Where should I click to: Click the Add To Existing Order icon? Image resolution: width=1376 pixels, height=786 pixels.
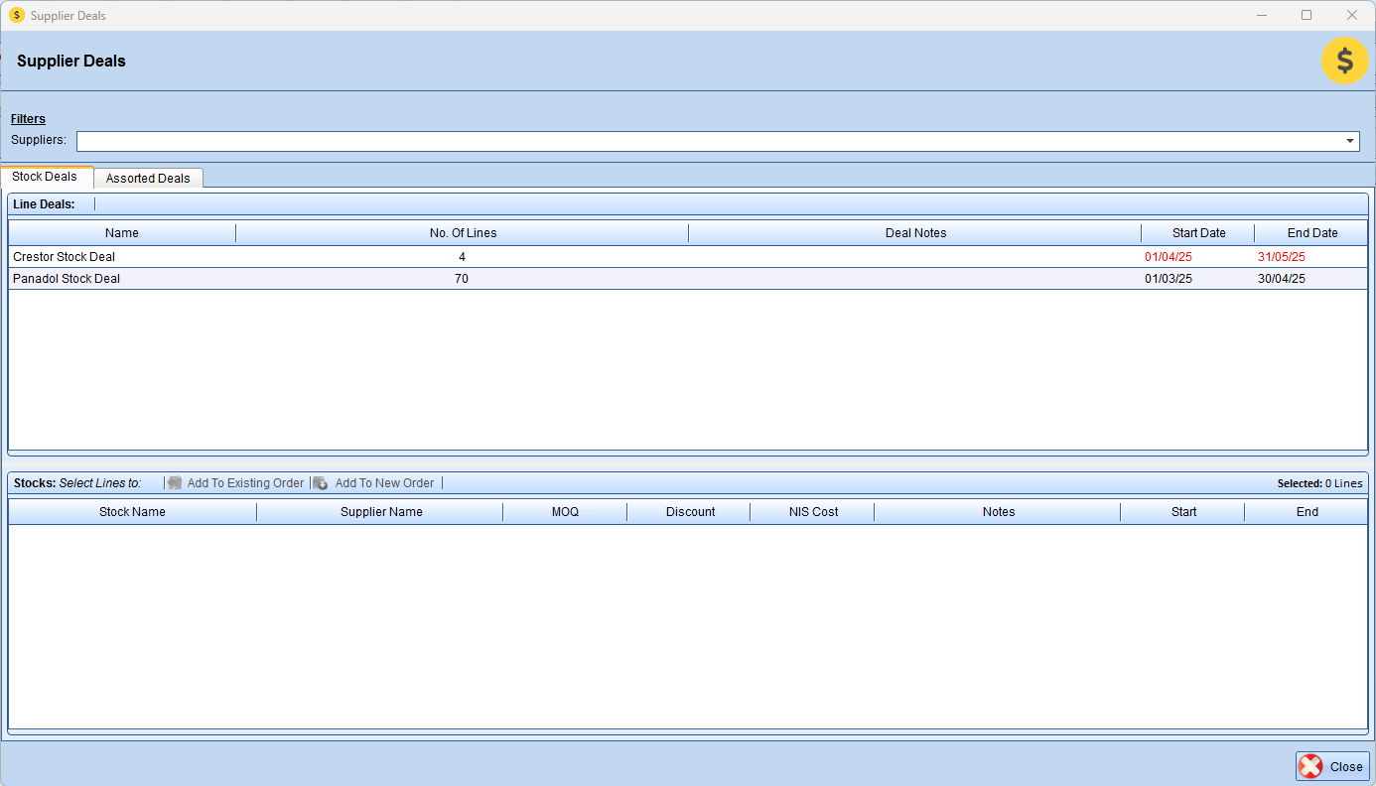click(176, 483)
